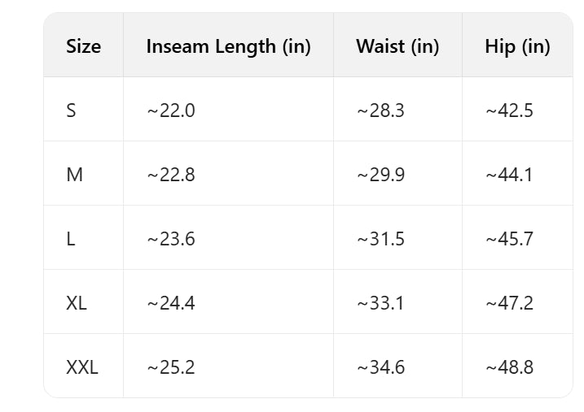Click hip value ~47.2
The image size is (584, 412).
509,303
